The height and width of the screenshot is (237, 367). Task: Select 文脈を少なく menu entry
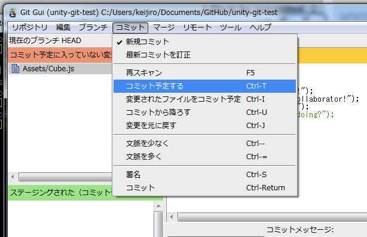click(205, 143)
